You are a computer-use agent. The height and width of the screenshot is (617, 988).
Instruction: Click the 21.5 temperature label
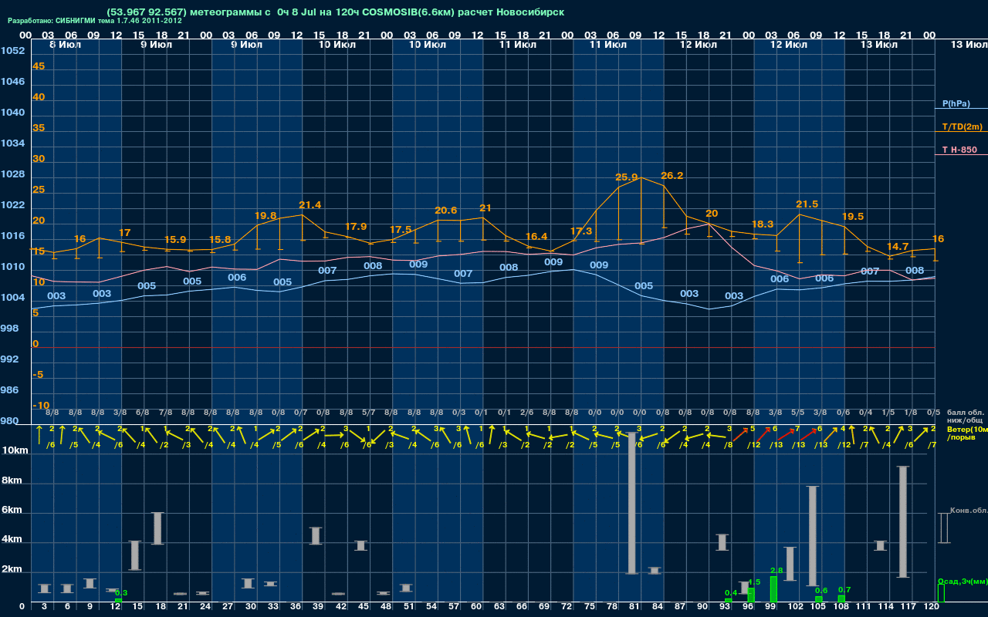click(x=807, y=204)
